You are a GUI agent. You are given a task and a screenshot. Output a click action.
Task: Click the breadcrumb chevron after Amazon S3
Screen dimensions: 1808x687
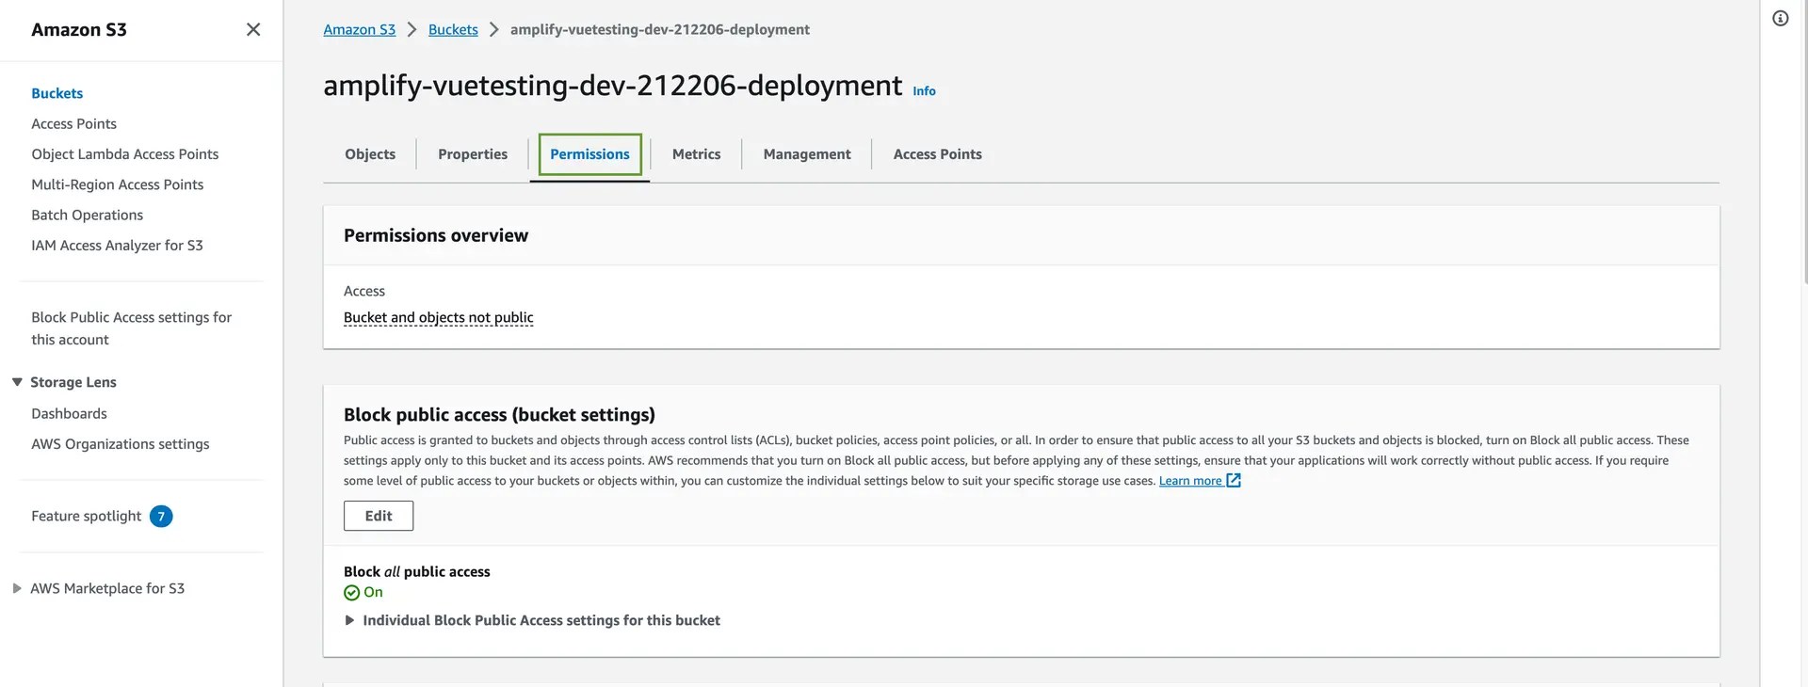[x=412, y=29]
